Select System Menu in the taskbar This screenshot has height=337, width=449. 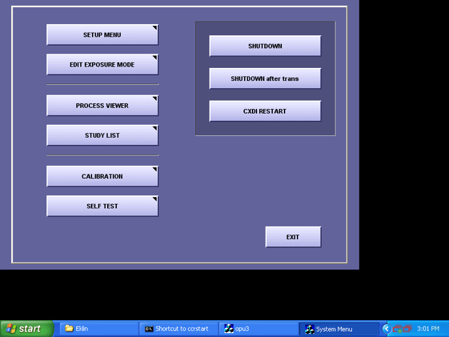coord(338,329)
